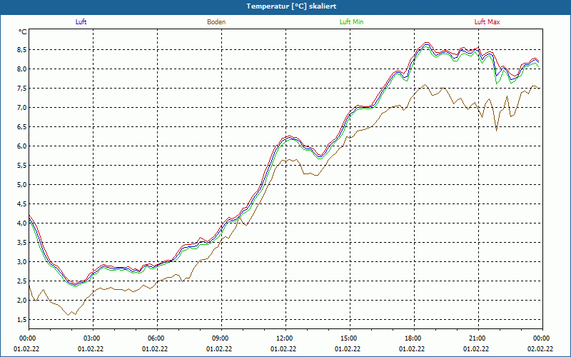Screen dimensions: 571x357
Task: Click the 01.02.22 date under 18:00
Action: tap(412, 348)
